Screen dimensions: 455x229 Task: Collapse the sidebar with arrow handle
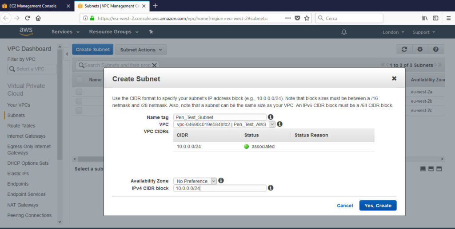pyautogui.click(x=67, y=54)
